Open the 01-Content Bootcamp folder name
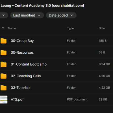The height and width of the screenshot is (113, 113). [29, 64]
